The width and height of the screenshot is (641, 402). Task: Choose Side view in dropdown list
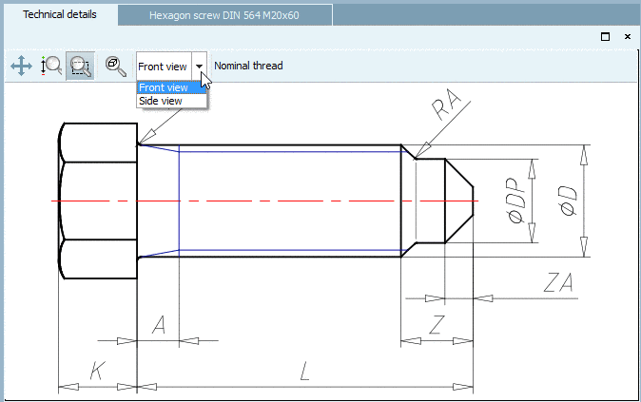[x=172, y=101]
